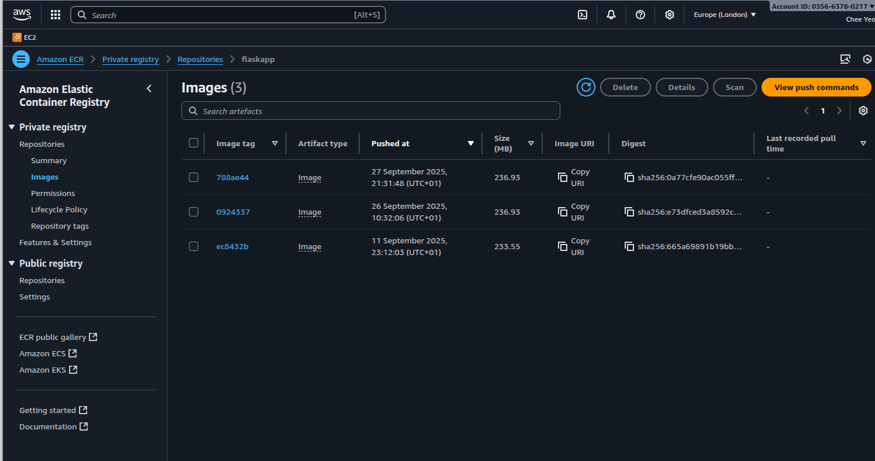
Task: Open the AWS CloudShell terminal icon
Action: [582, 15]
